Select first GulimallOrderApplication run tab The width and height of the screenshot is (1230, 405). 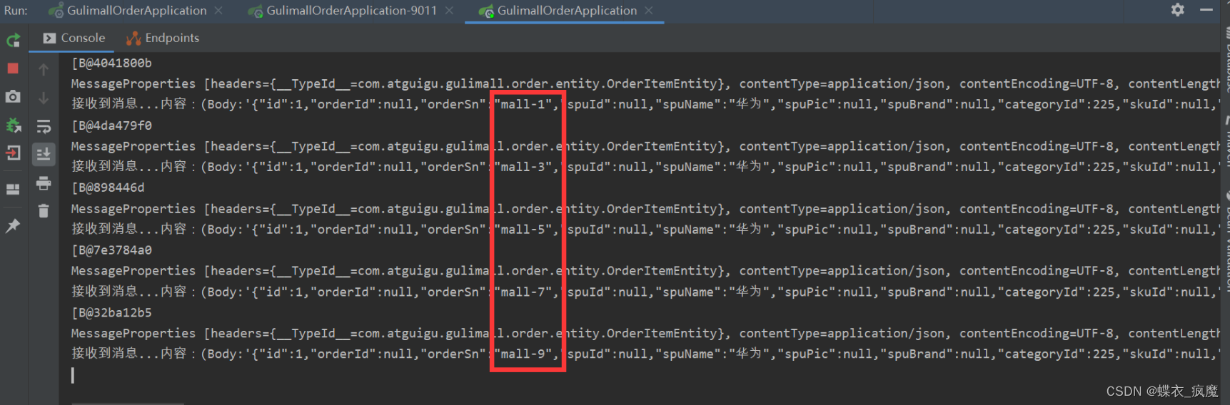128,11
